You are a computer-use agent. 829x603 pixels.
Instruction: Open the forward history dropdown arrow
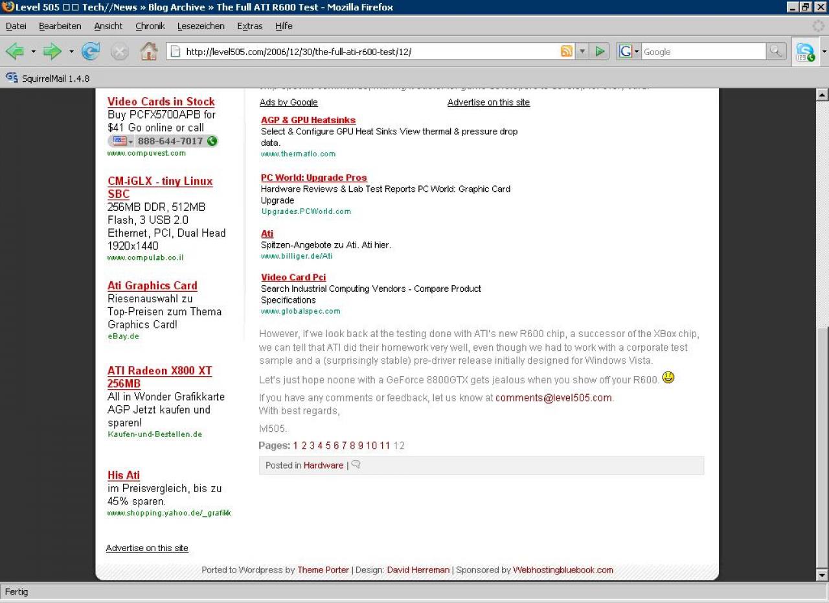click(71, 52)
